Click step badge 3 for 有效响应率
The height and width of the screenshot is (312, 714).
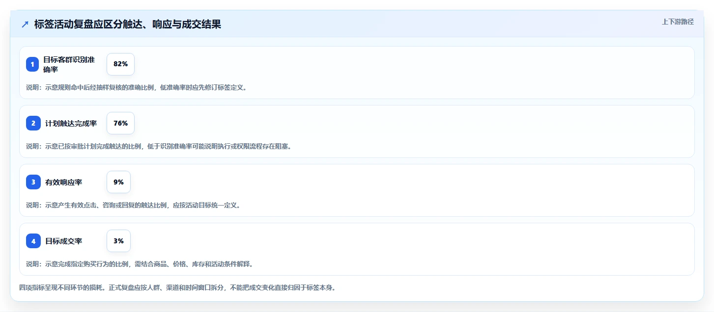pos(33,182)
